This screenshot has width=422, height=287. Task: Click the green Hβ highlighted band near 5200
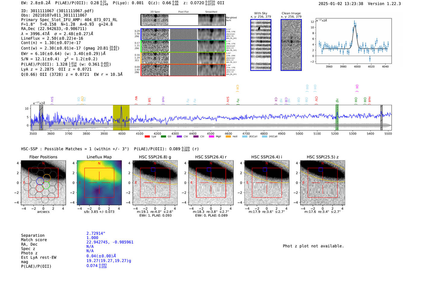click(x=337, y=117)
